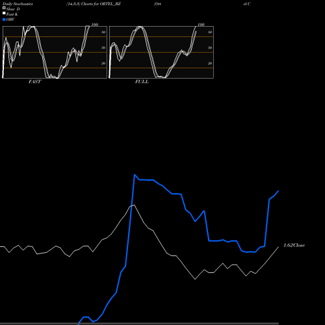
Task: Click the FAST stochastic chart caption
Action: tap(34, 82)
